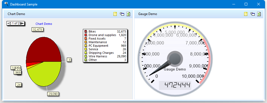Click the callout label showing 24 by pie

coord(19,85)
